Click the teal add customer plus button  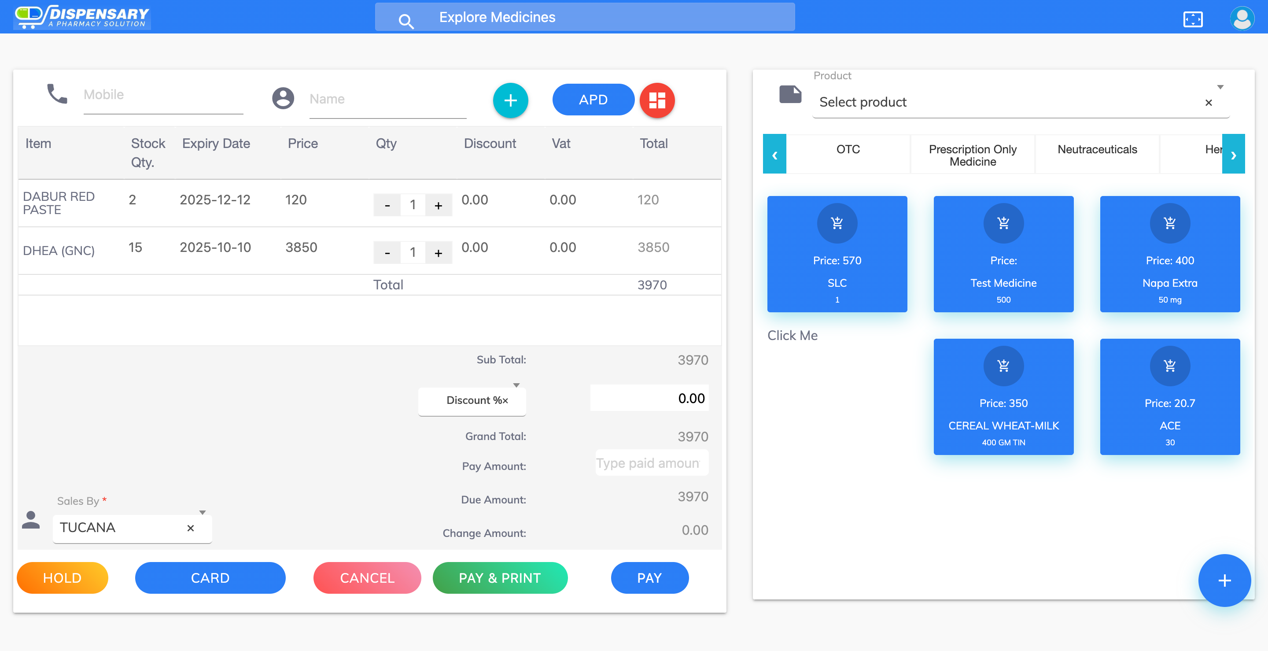[x=510, y=100]
